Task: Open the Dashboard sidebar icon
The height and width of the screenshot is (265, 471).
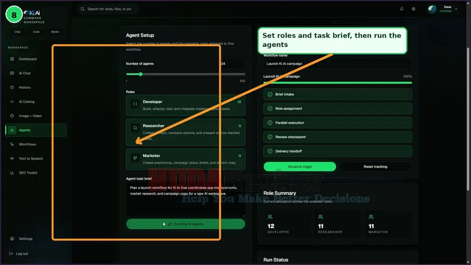Action: point(12,59)
